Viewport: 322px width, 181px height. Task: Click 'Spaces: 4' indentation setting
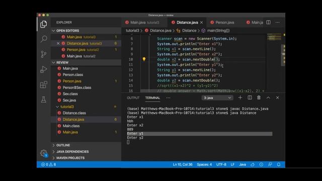tap(204, 164)
